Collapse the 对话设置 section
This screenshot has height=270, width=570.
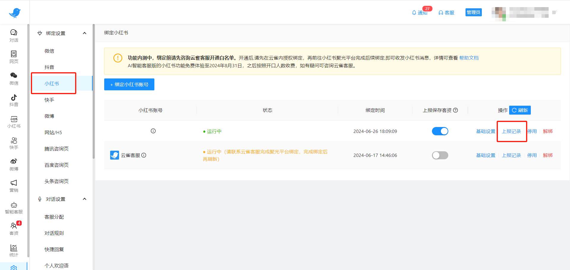point(85,199)
